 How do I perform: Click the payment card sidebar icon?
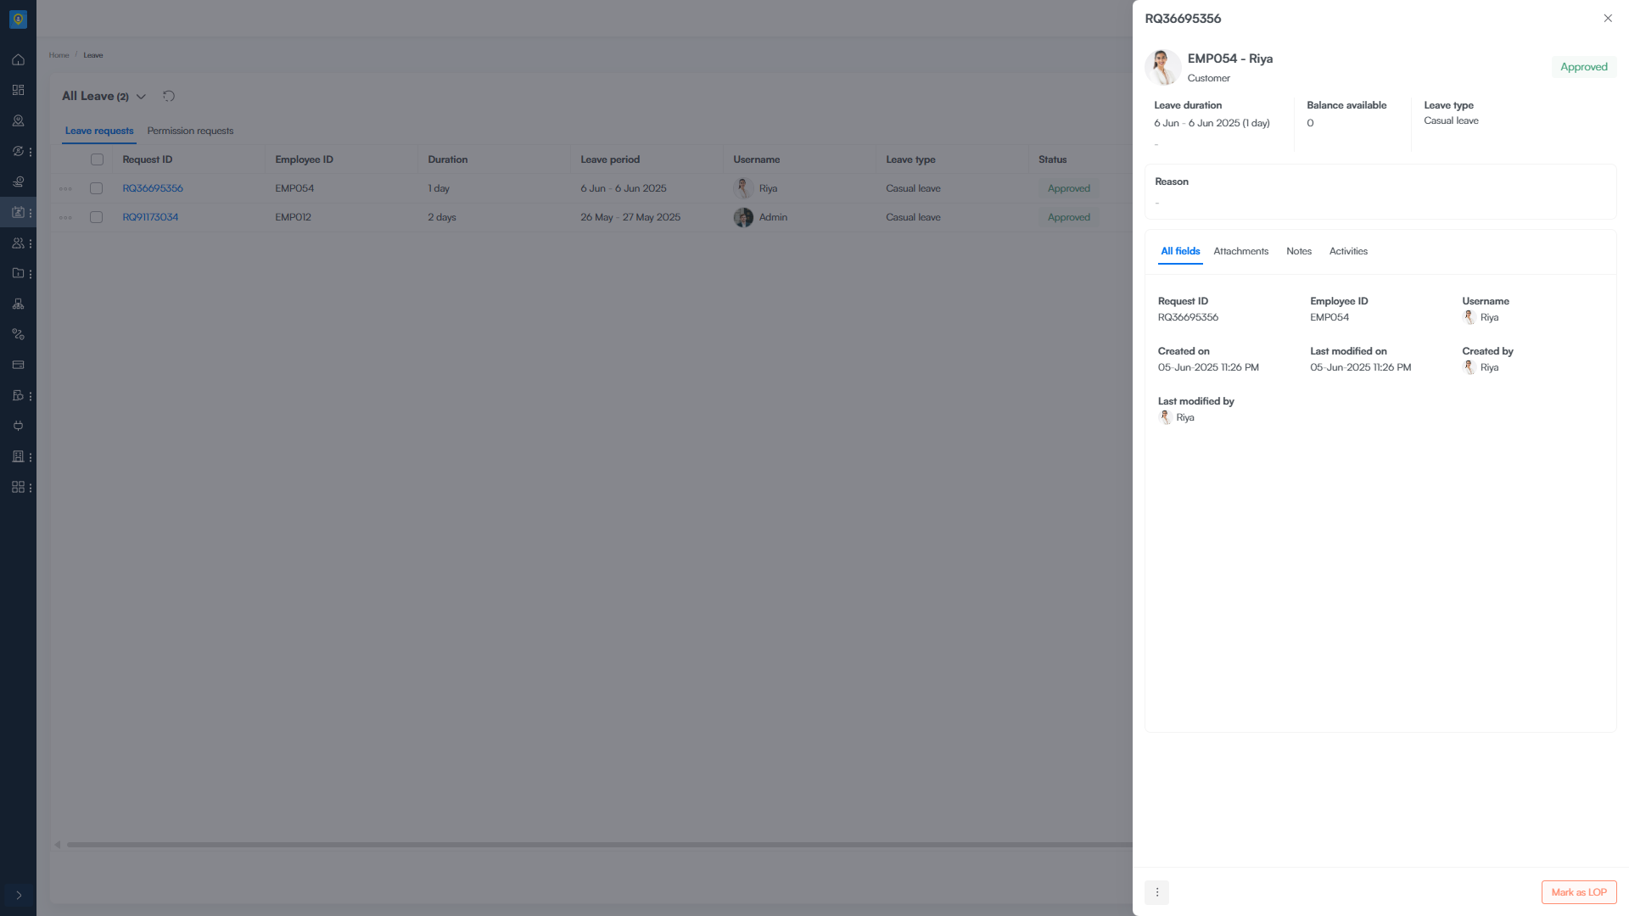(x=18, y=365)
